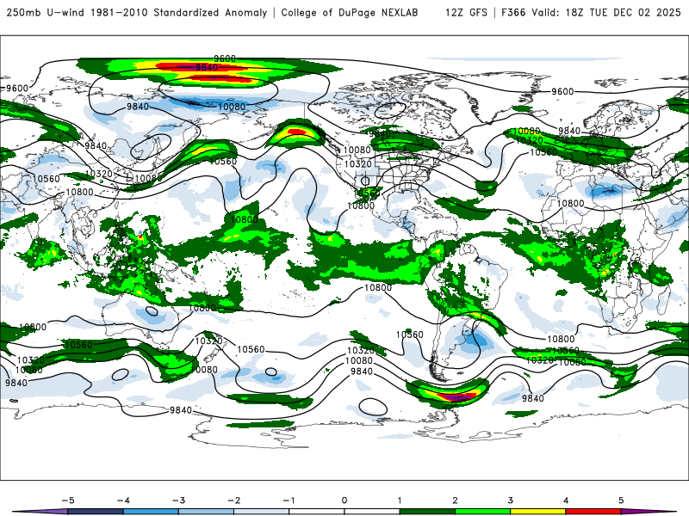Click the purple colorbar tip left of -5

coord(40,512)
